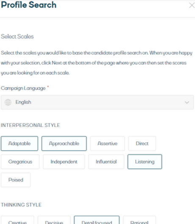Expand the Campaign Language dropdown chevron
The height and width of the screenshot is (224, 195).
tap(187, 102)
